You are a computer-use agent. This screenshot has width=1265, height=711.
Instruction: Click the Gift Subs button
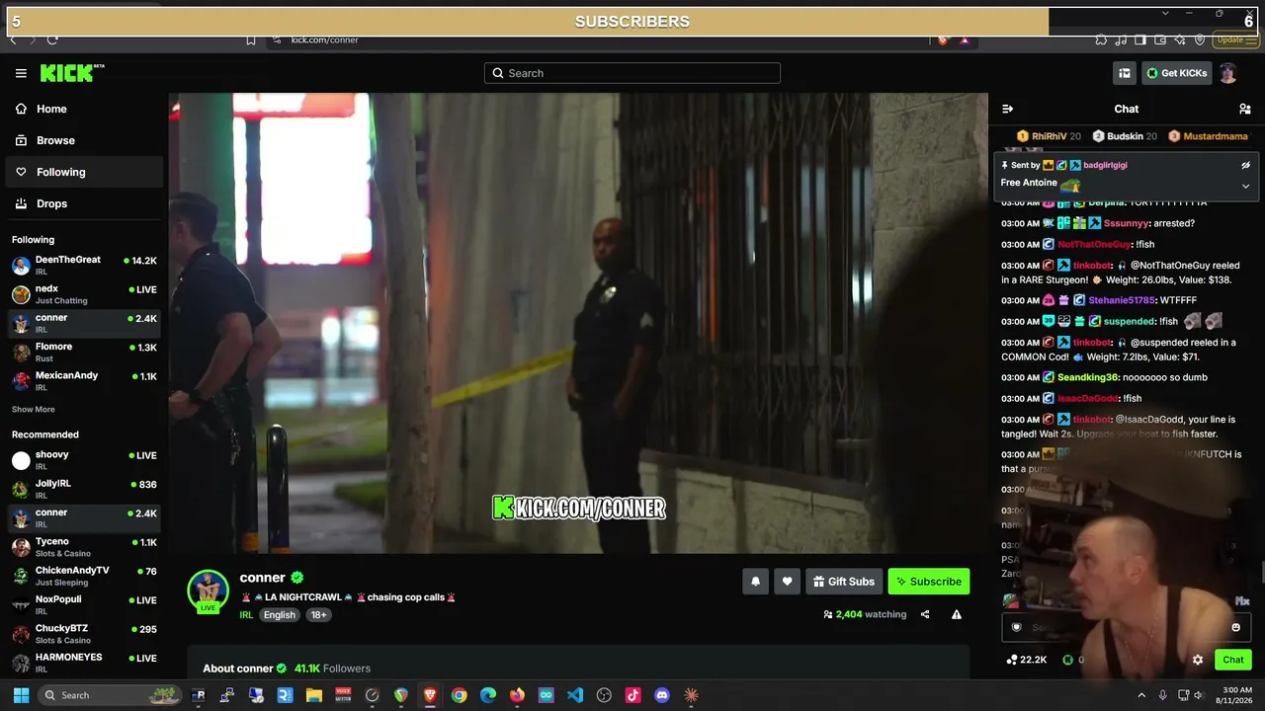(844, 582)
